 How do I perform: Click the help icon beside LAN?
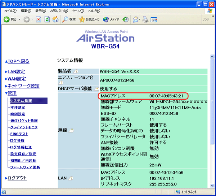(x=71, y=178)
